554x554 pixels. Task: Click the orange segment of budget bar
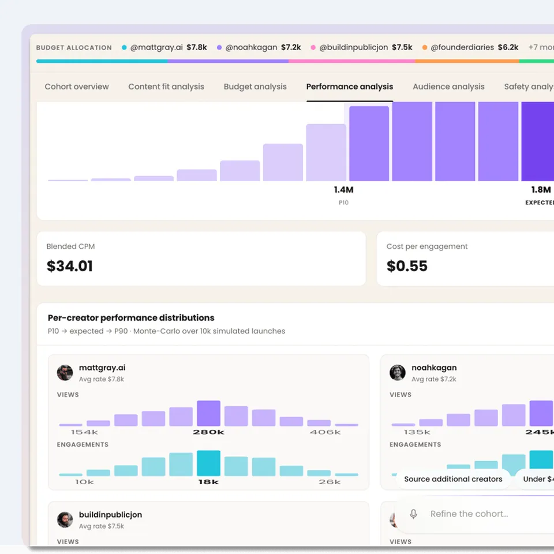[467, 61]
